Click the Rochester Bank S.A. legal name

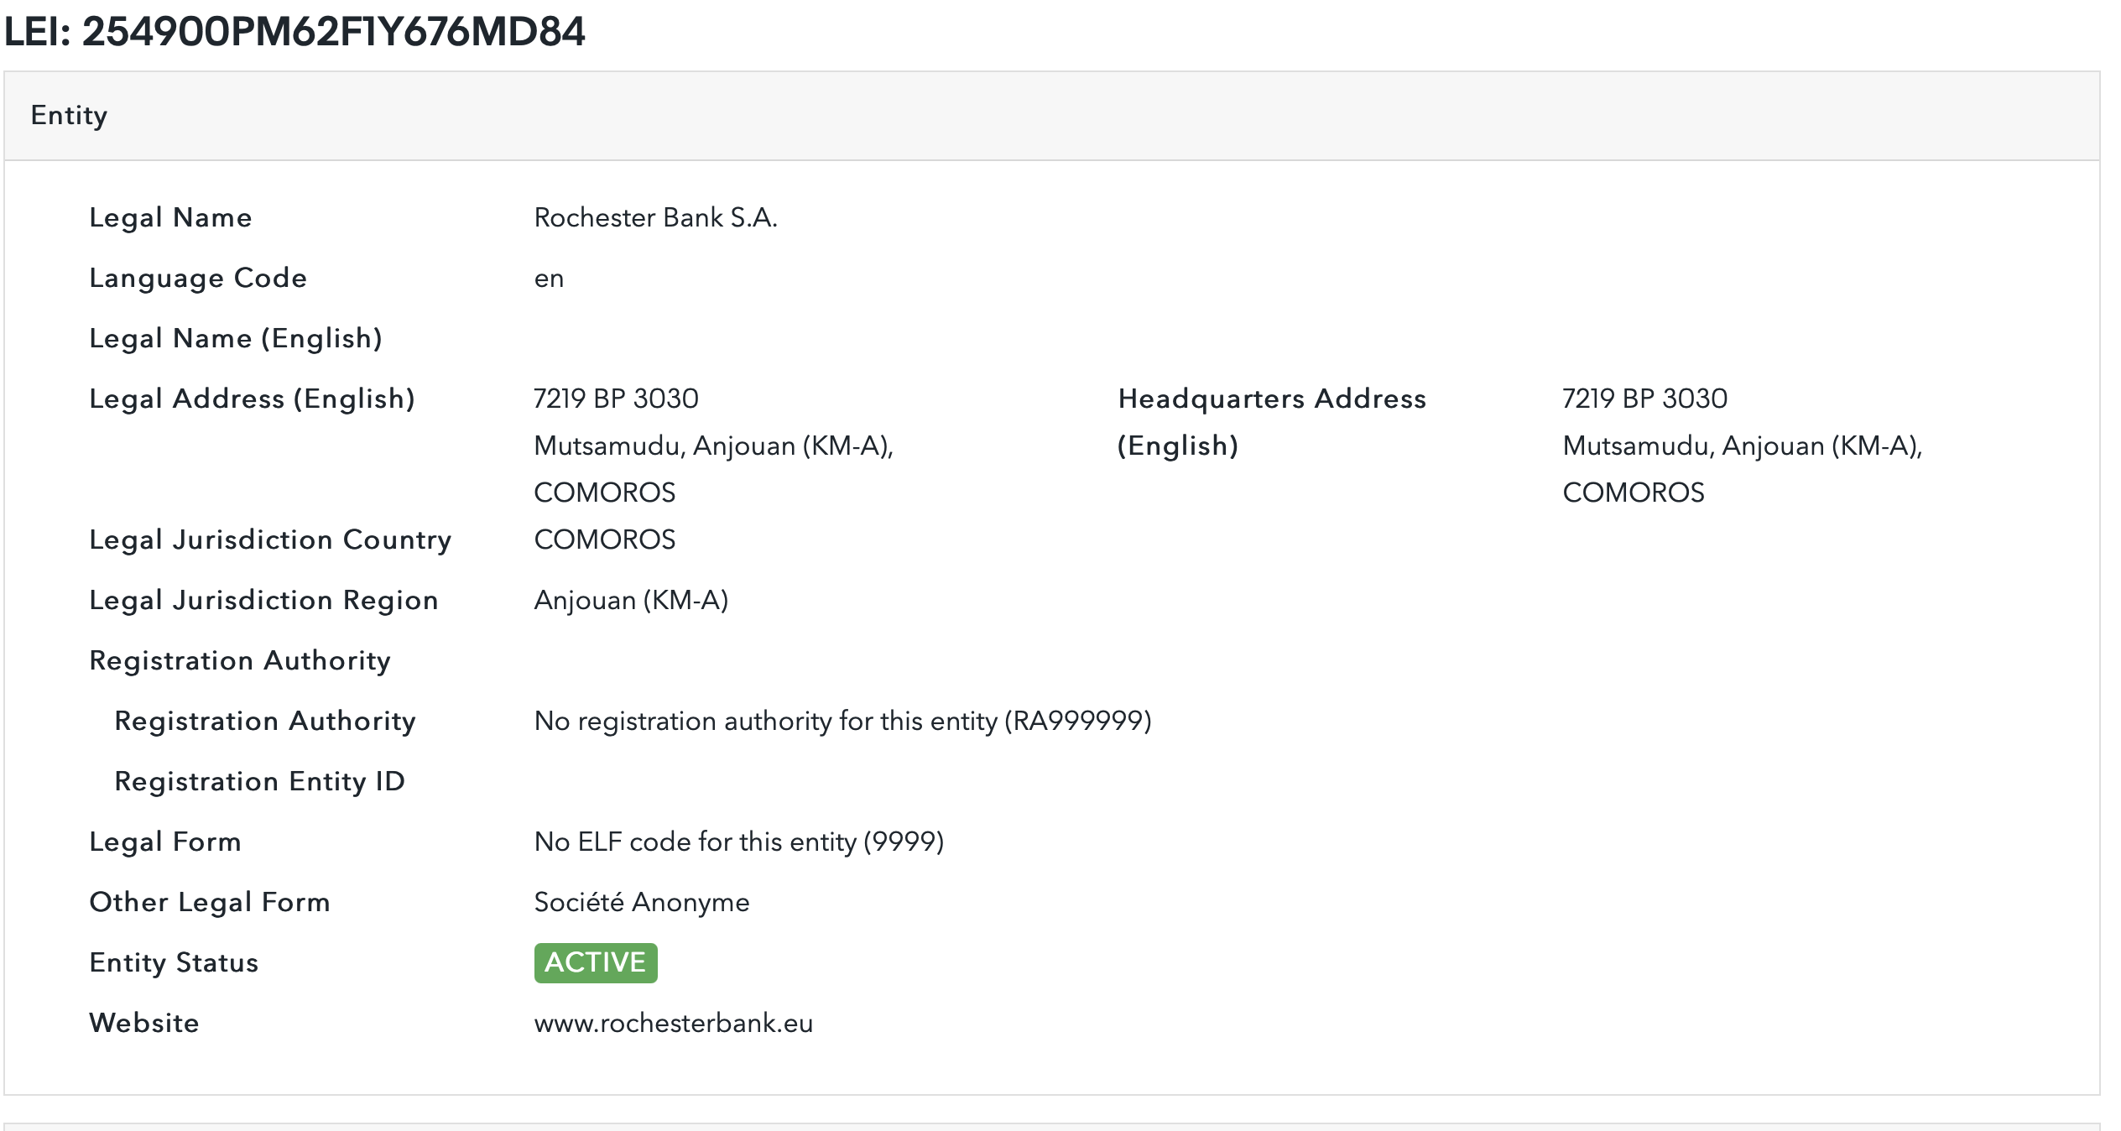655,217
